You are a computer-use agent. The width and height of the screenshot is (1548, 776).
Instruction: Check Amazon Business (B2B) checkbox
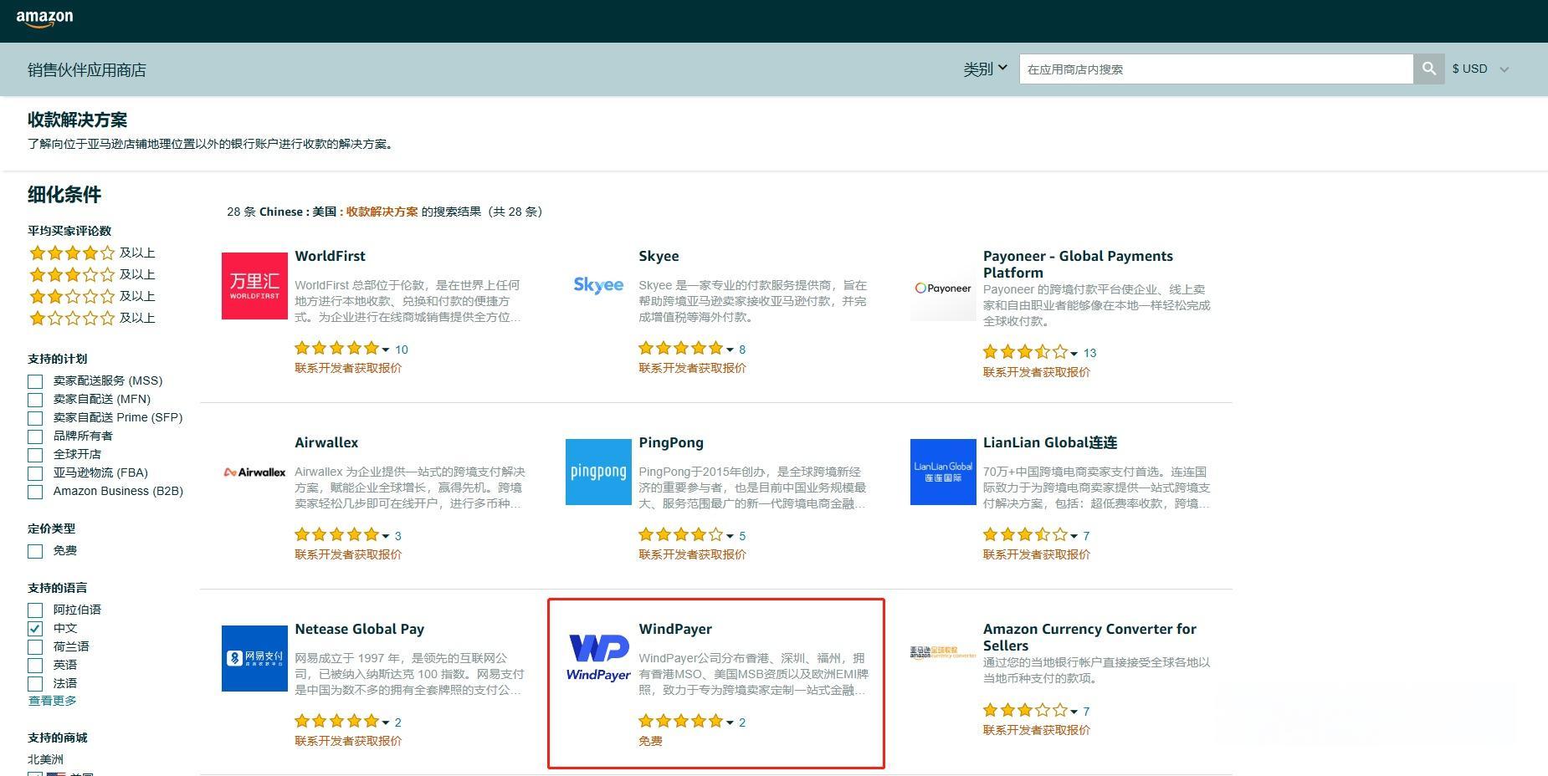point(35,492)
